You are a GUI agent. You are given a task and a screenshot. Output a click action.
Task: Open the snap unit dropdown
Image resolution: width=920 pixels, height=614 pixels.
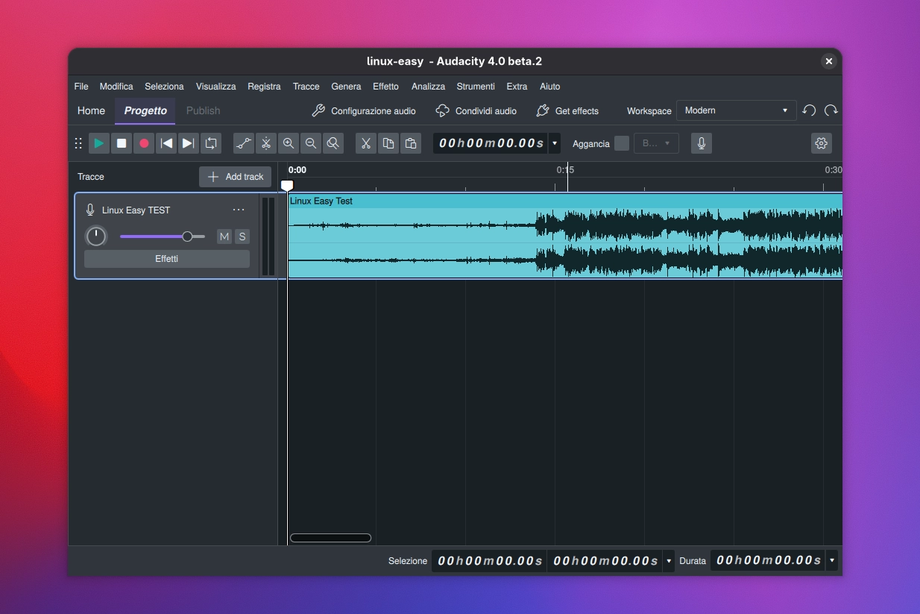[656, 143]
